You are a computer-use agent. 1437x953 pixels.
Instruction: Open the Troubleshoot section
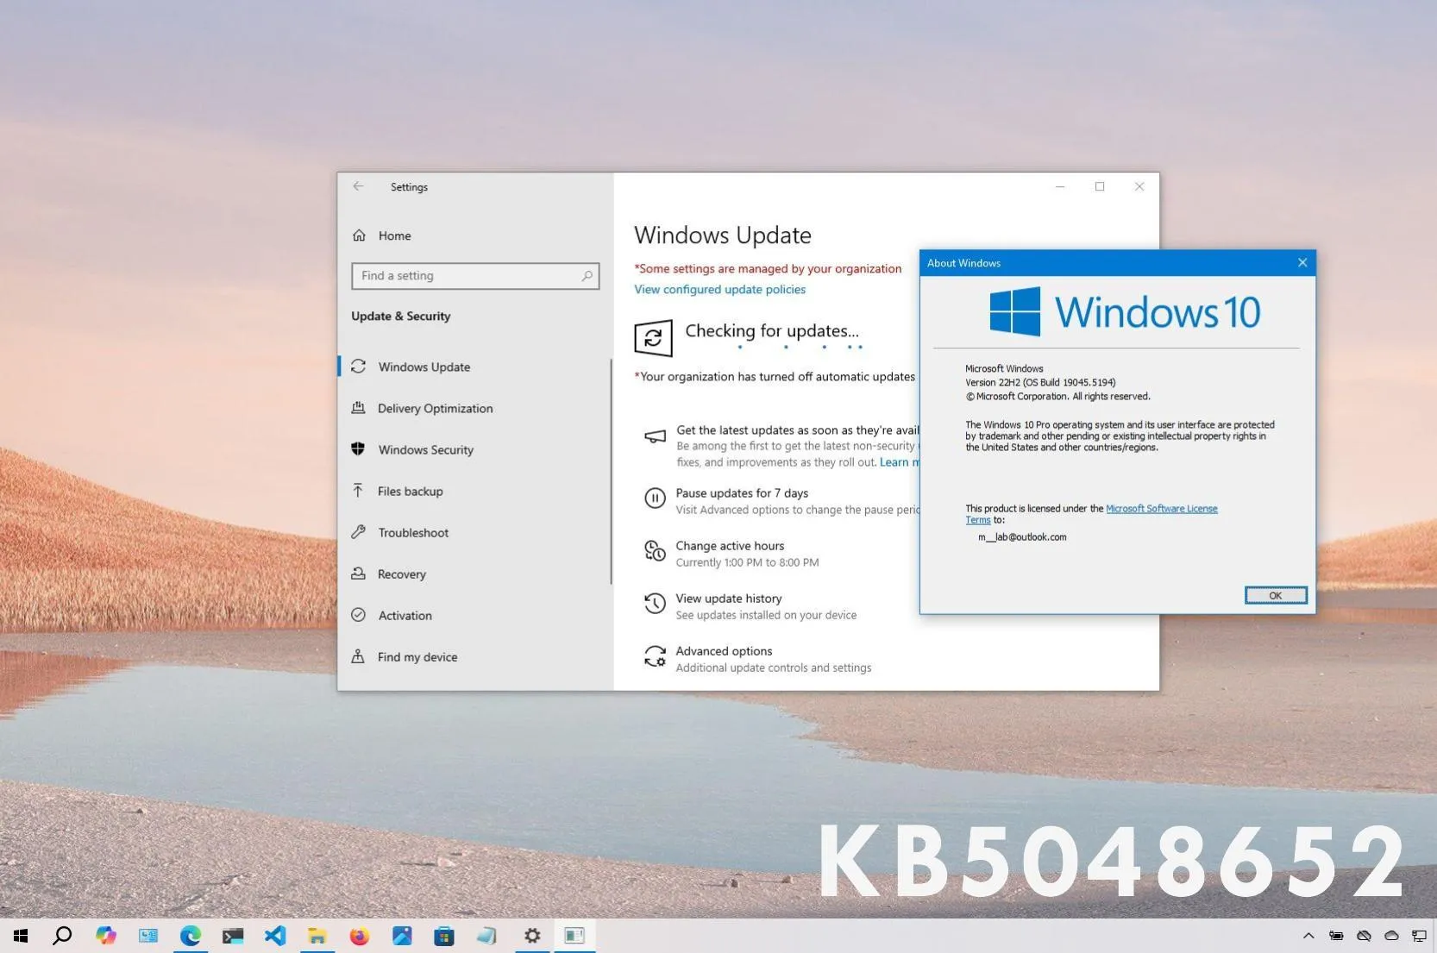click(412, 532)
